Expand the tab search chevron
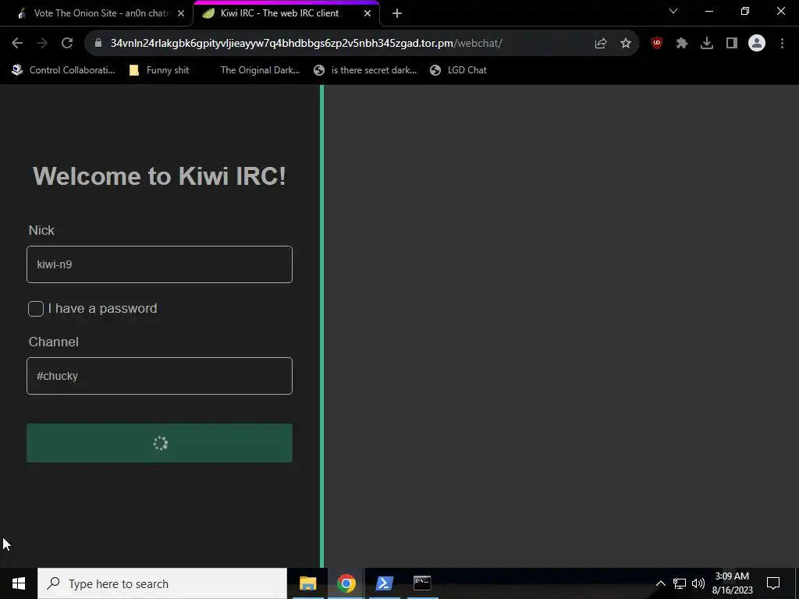 click(x=673, y=11)
